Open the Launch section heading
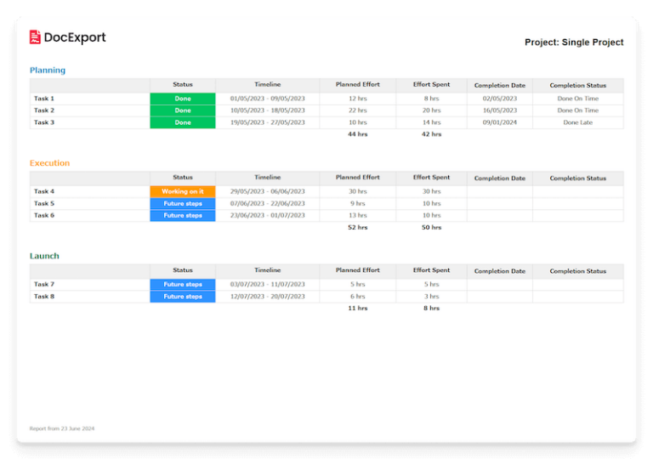The width and height of the screenshot is (653, 459). (44, 256)
